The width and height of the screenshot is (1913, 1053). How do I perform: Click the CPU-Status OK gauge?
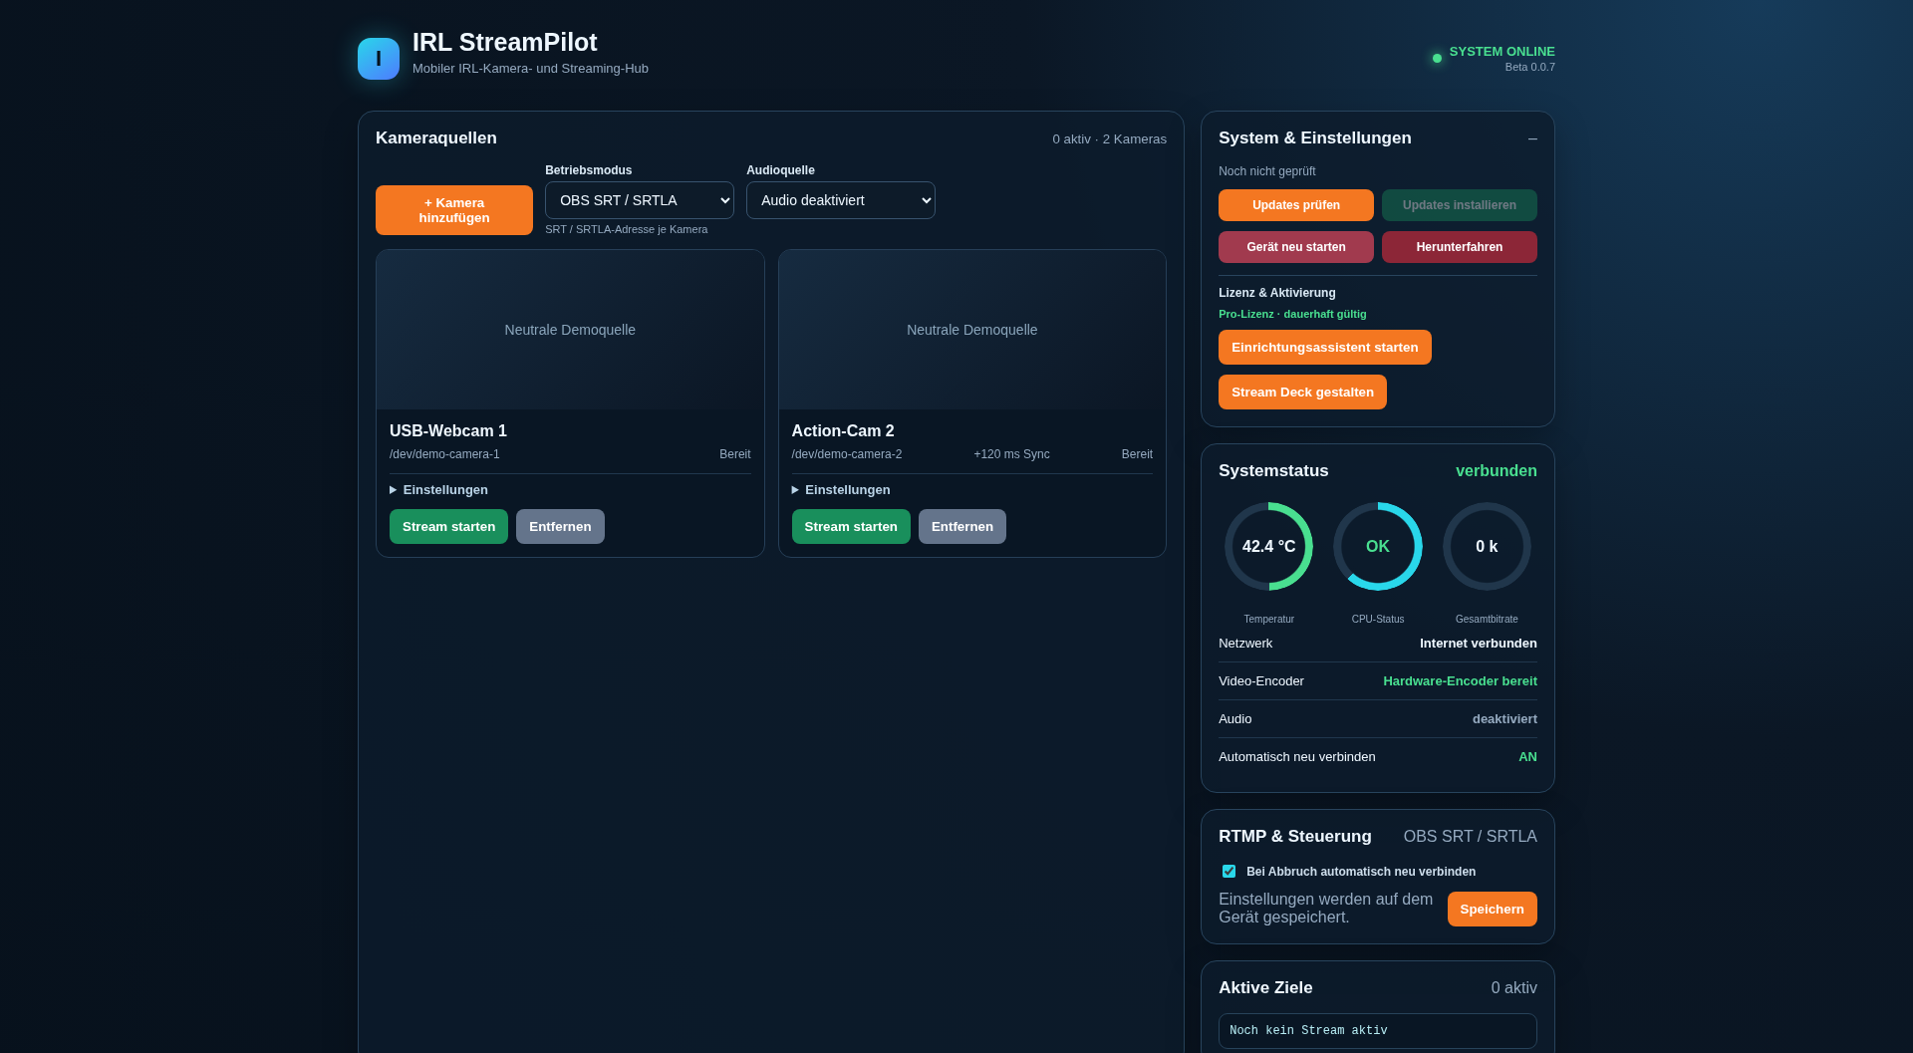[1378, 546]
